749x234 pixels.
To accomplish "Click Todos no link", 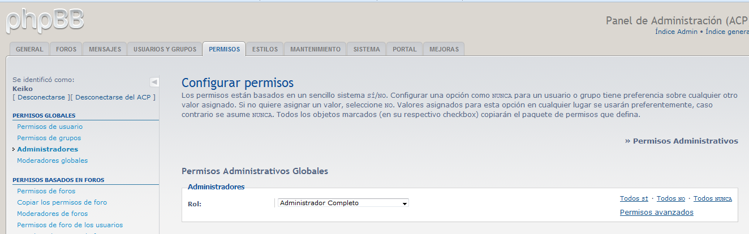I will [x=671, y=198].
